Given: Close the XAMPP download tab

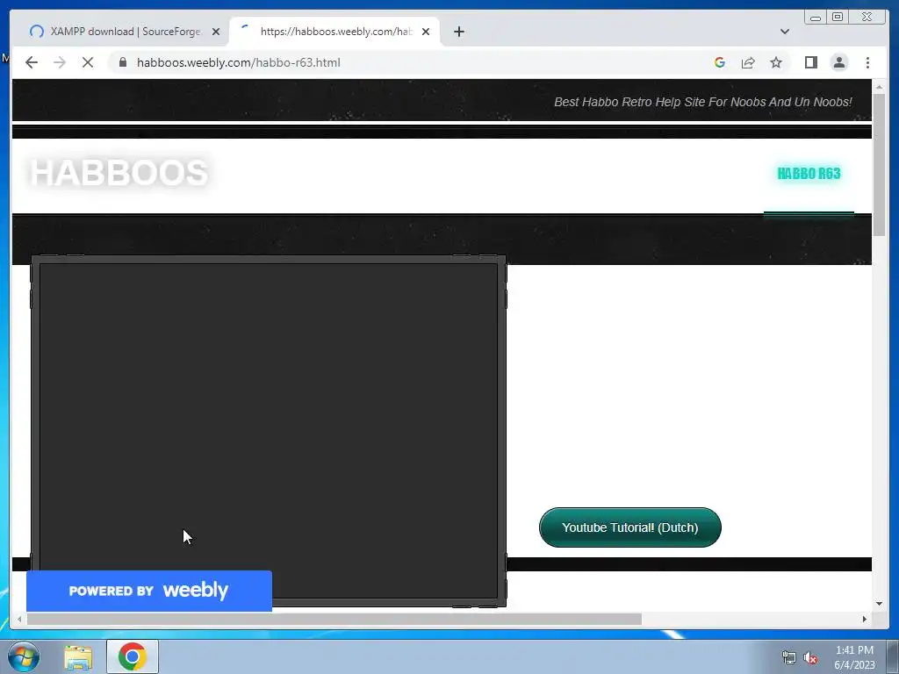Looking at the screenshot, I should click(216, 32).
